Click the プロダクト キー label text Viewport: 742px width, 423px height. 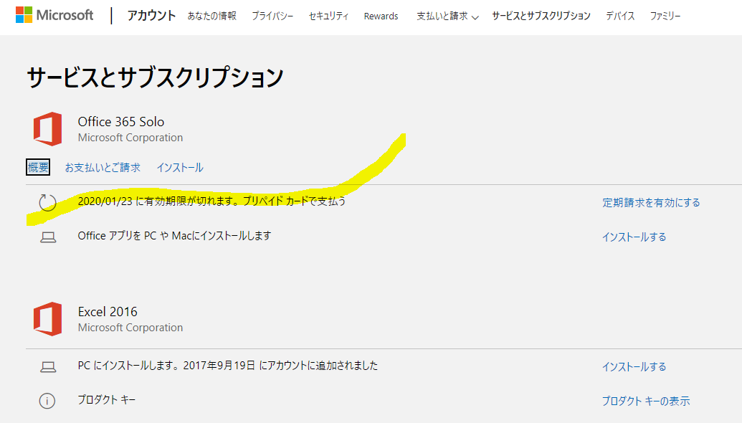pyautogui.click(x=107, y=400)
